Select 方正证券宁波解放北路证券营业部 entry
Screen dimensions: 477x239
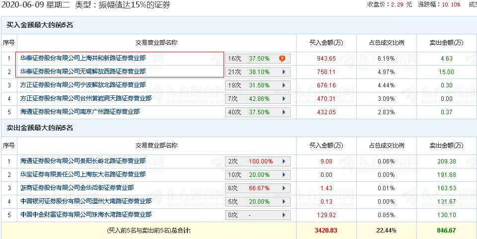click(x=83, y=85)
